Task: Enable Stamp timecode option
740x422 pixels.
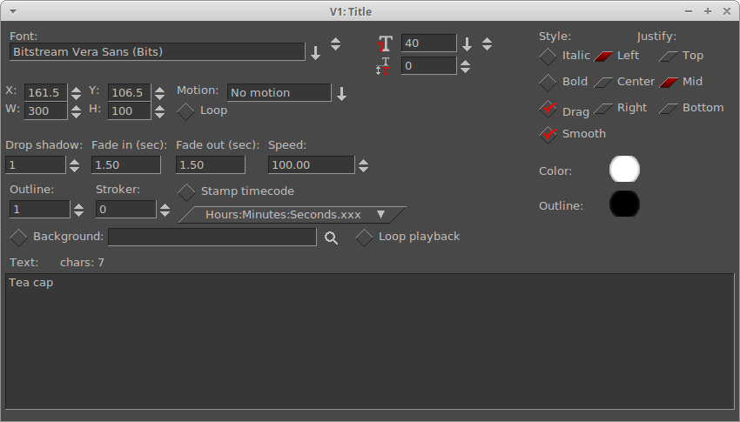Action: 186,191
